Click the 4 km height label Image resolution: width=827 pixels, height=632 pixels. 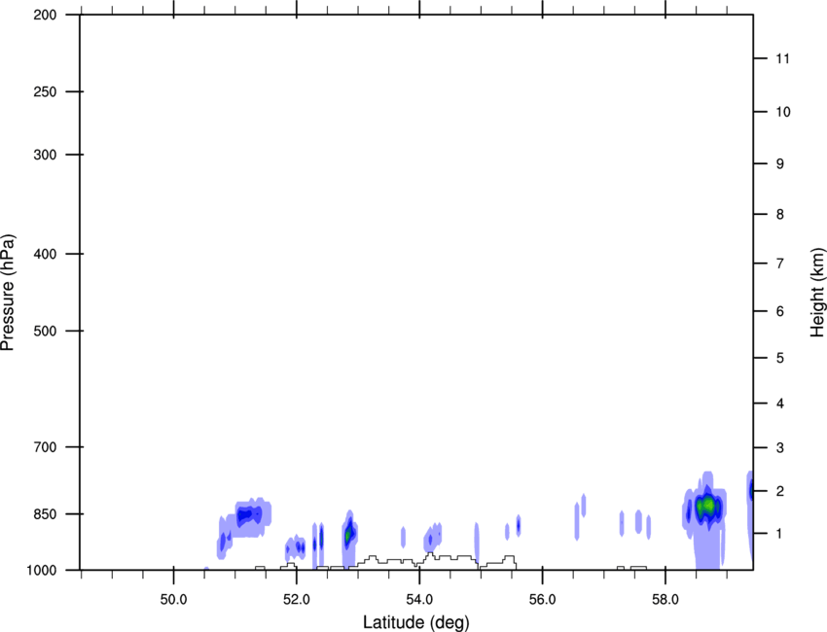coord(779,404)
